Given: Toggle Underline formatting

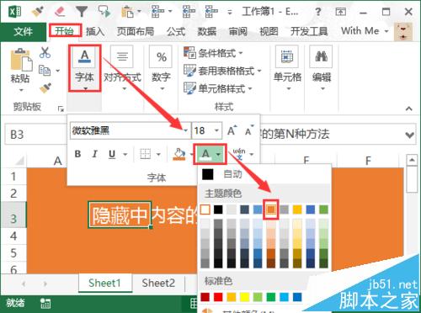Looking at the screenshot, I should [112, 154].
